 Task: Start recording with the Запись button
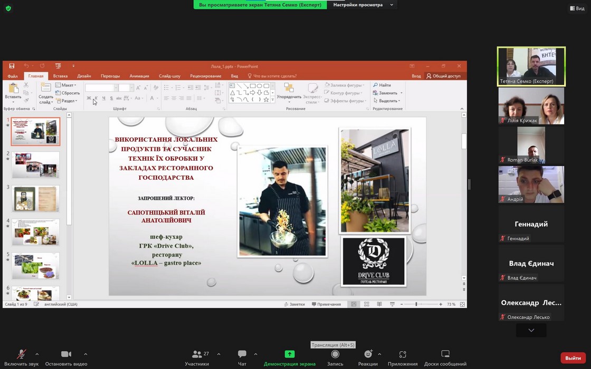pos(335,355)
